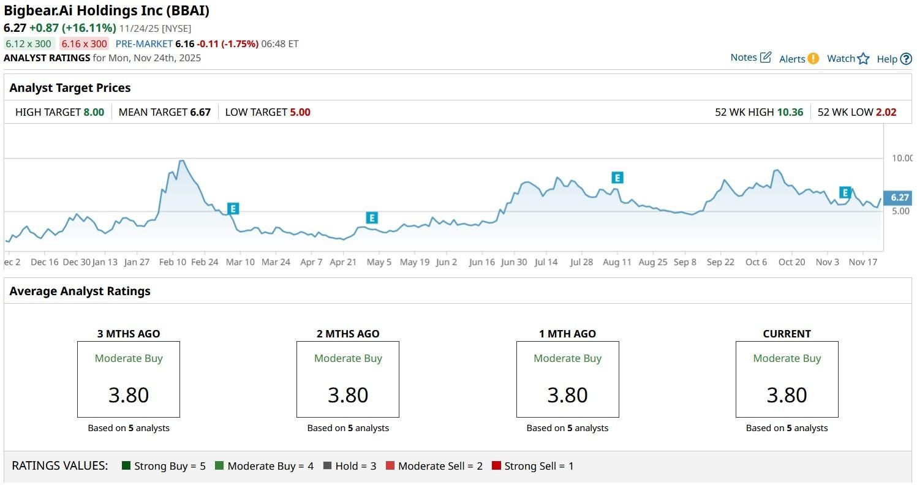
Task: Click the Average Analyst Ratings section header
Action: (x=80, y=291)
